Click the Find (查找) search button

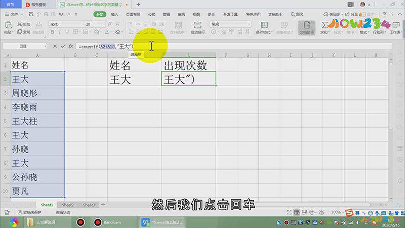click(x=297, y=14)
